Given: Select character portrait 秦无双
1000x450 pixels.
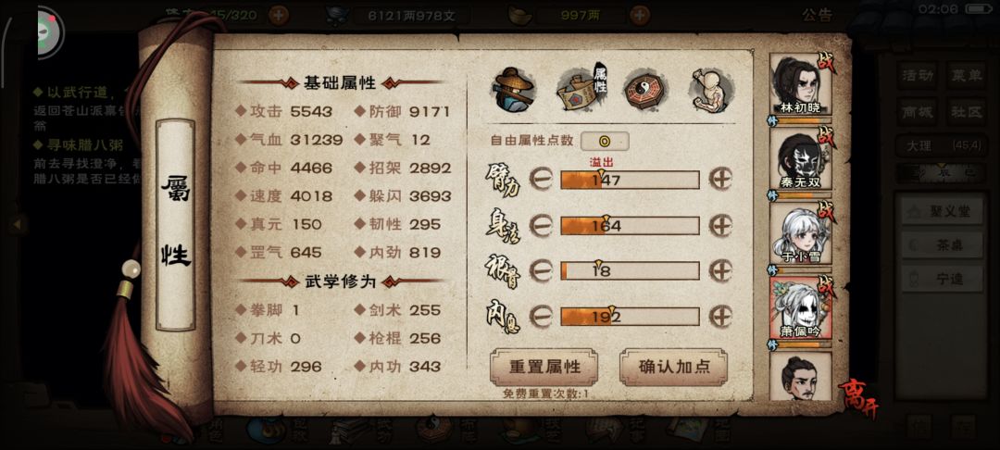Looking at the screenshot, I should pyautogui.click(x=800, y=160).
